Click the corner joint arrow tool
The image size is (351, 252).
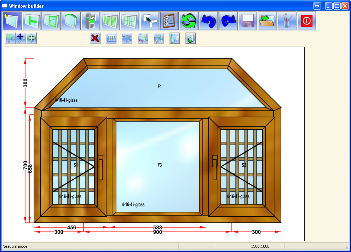(x=150, y=21)
